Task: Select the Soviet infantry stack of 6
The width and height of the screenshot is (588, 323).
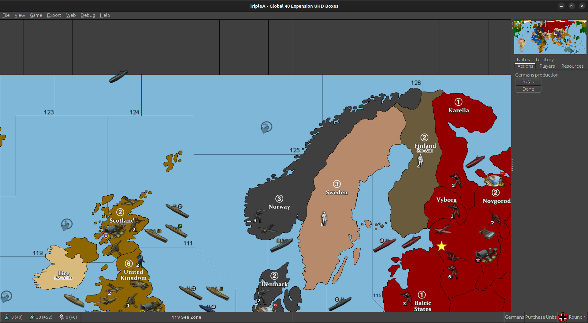Action: 452,272
